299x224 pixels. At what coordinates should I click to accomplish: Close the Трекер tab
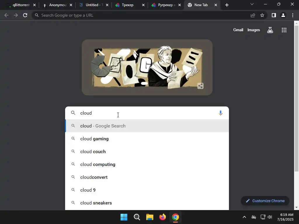click(143, 5)
